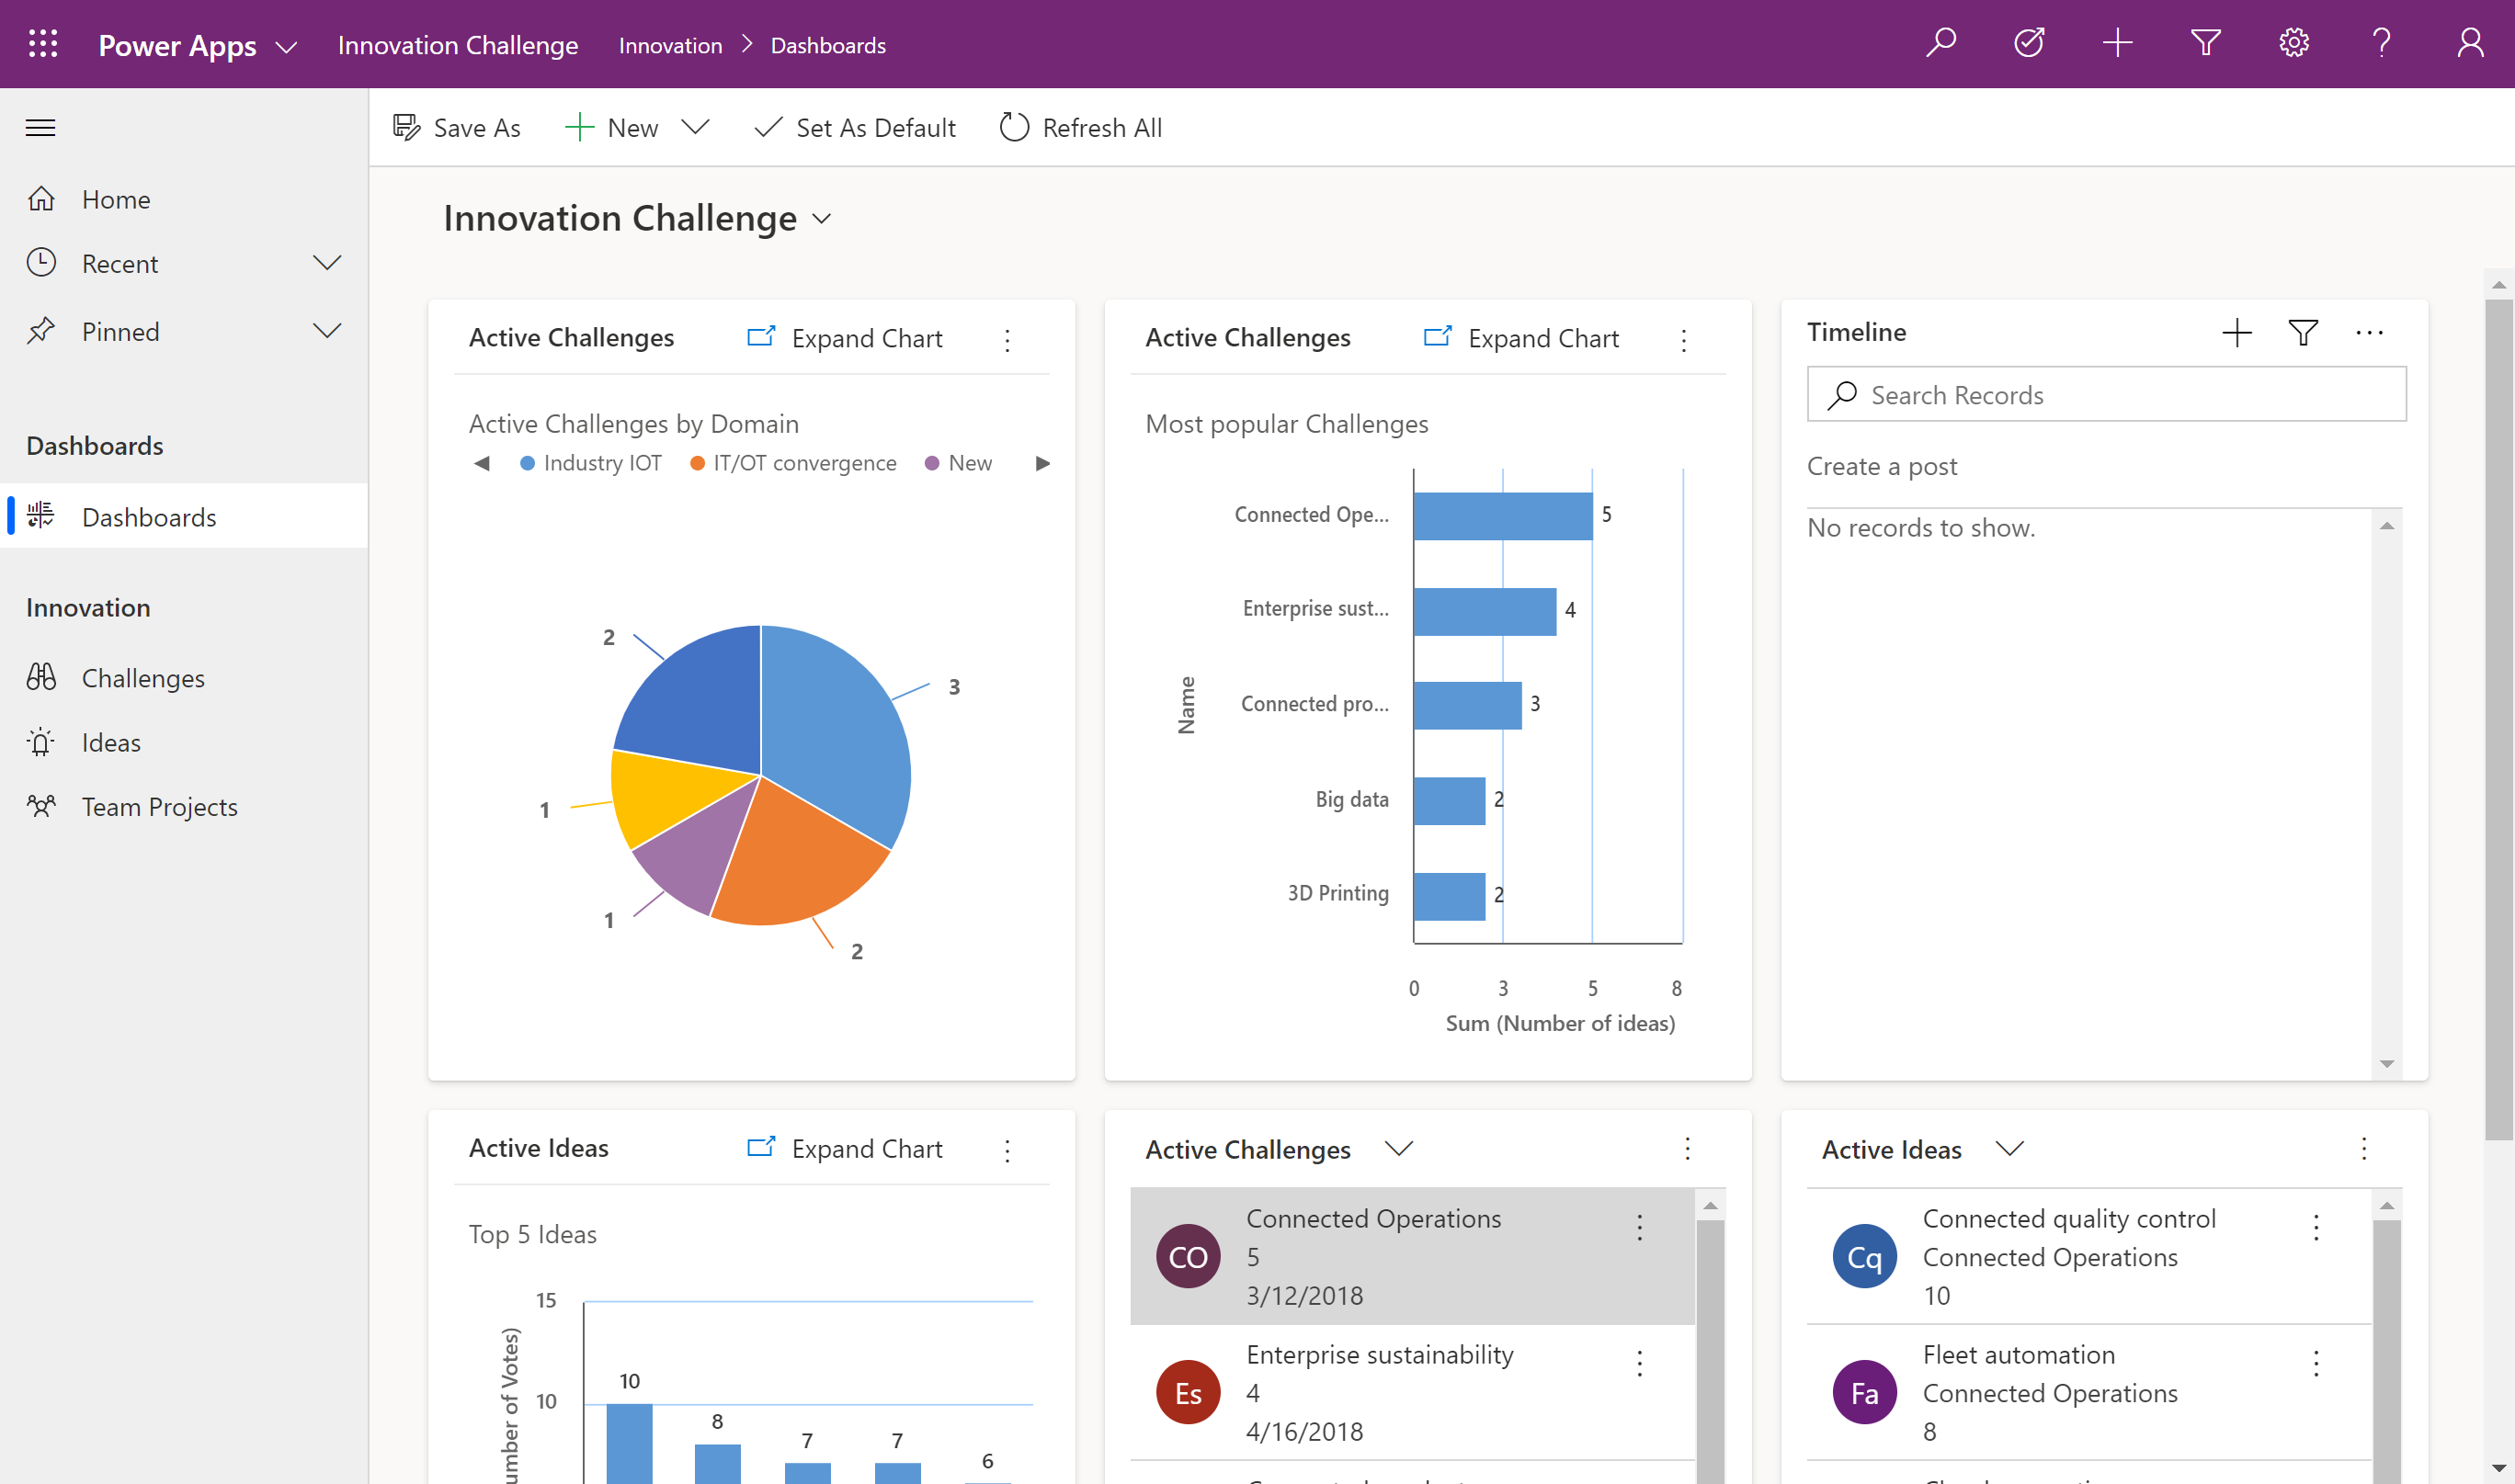Click the Search Records input field
This screenshot has width=2515, height=1484.
pyautogui.click(x=2107, y=392)
